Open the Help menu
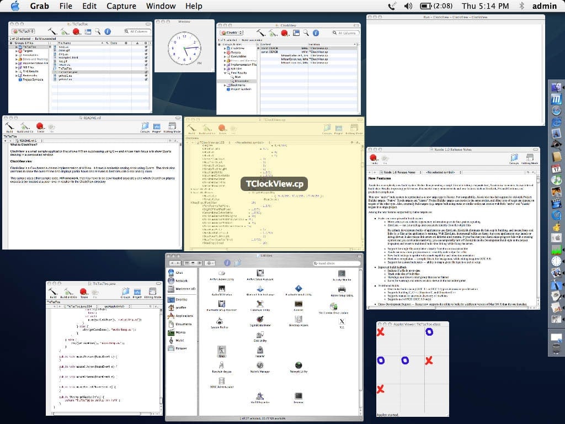The width and height of the screenshot is (565, 424). 194,6
